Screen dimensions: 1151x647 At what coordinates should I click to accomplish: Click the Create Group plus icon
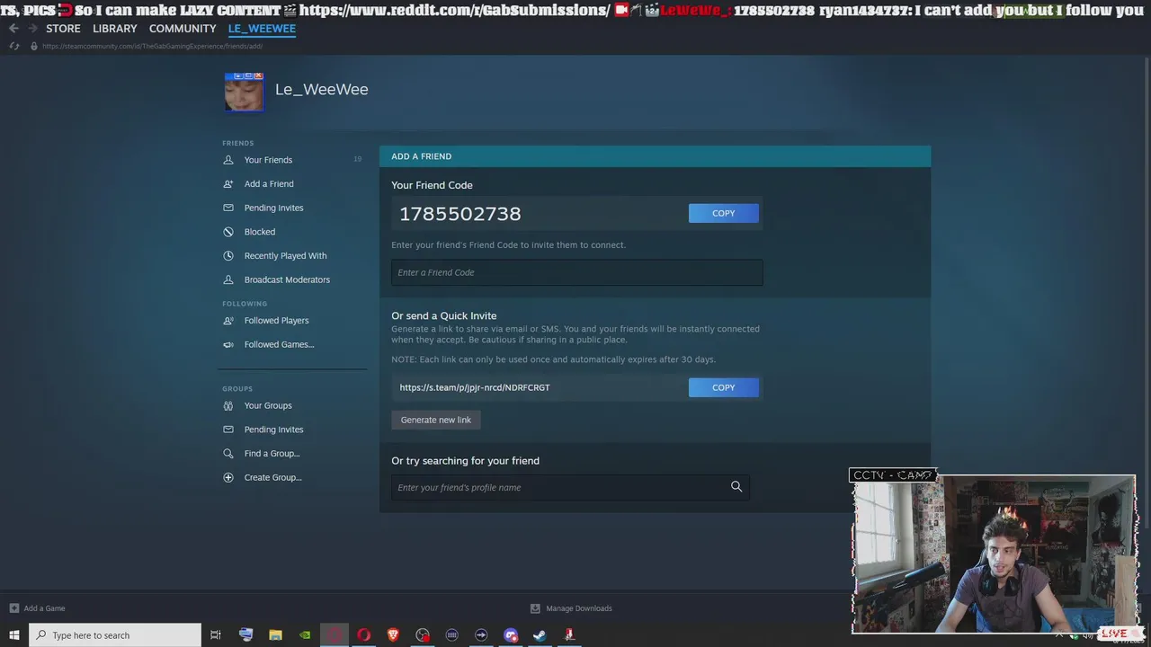[x=228, y=478]
